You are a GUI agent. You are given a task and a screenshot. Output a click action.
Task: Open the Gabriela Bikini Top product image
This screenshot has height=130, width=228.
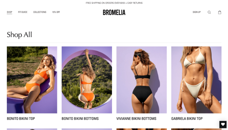[x=196, y=80]
